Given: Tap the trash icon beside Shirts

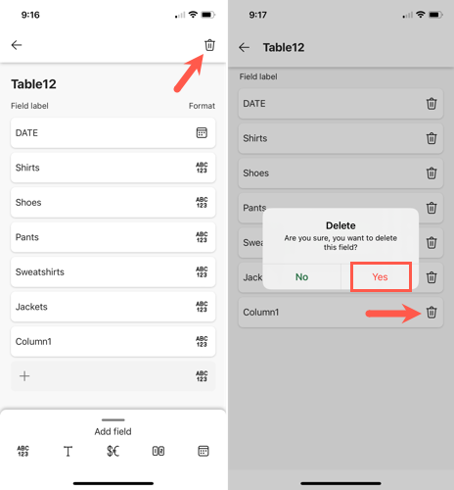Looking at the screenshot, I should pos(431,138).
